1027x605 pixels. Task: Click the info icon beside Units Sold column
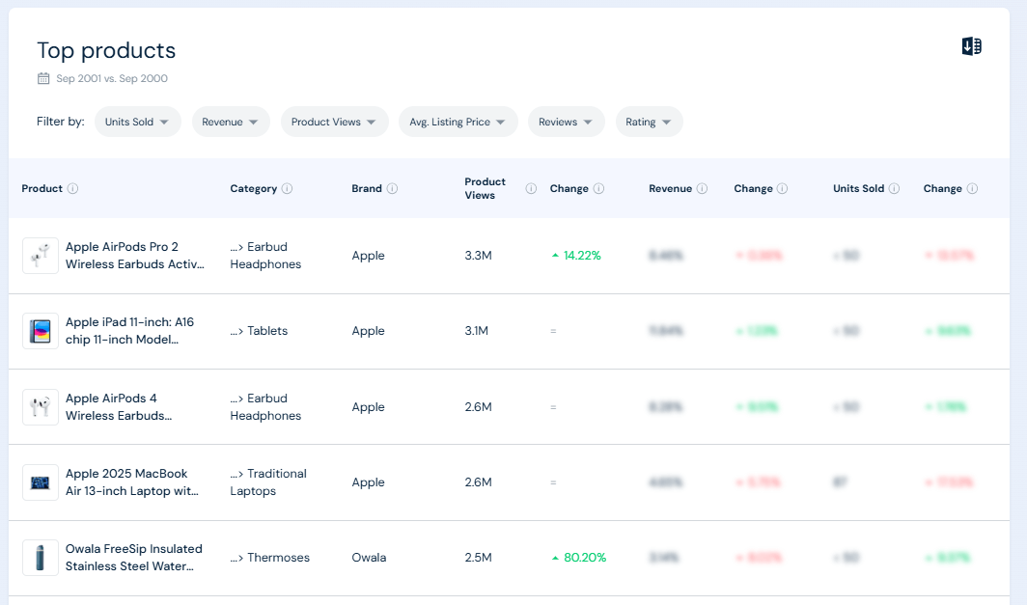pyautogui.click(x=893, y=188)
